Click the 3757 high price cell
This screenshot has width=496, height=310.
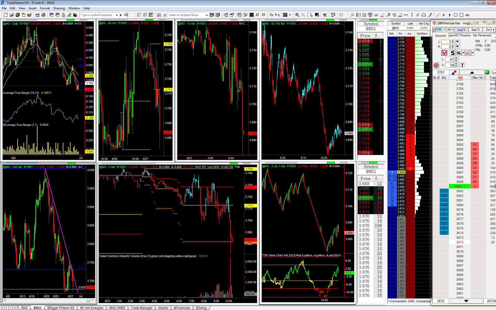point(441,73)
